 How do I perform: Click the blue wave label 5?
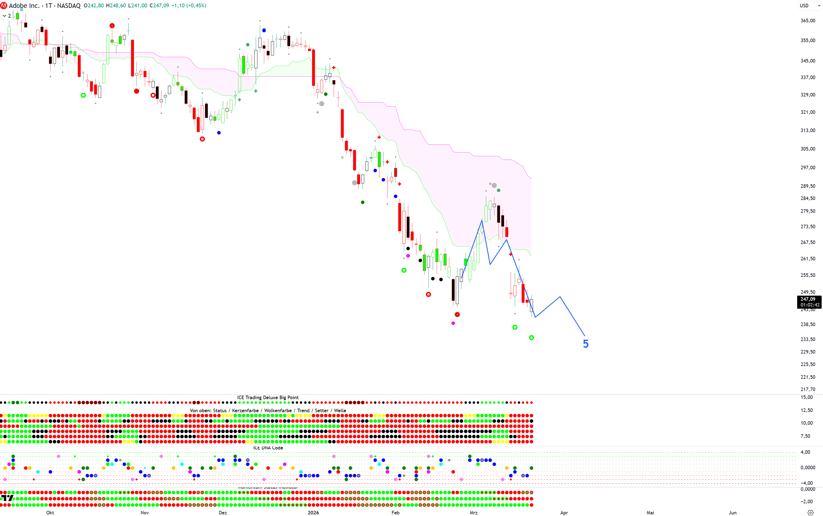click(586, 344)
